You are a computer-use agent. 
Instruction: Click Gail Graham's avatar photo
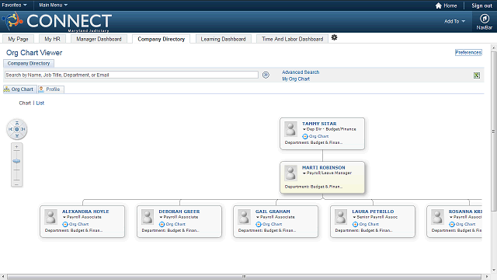point(244,217)
